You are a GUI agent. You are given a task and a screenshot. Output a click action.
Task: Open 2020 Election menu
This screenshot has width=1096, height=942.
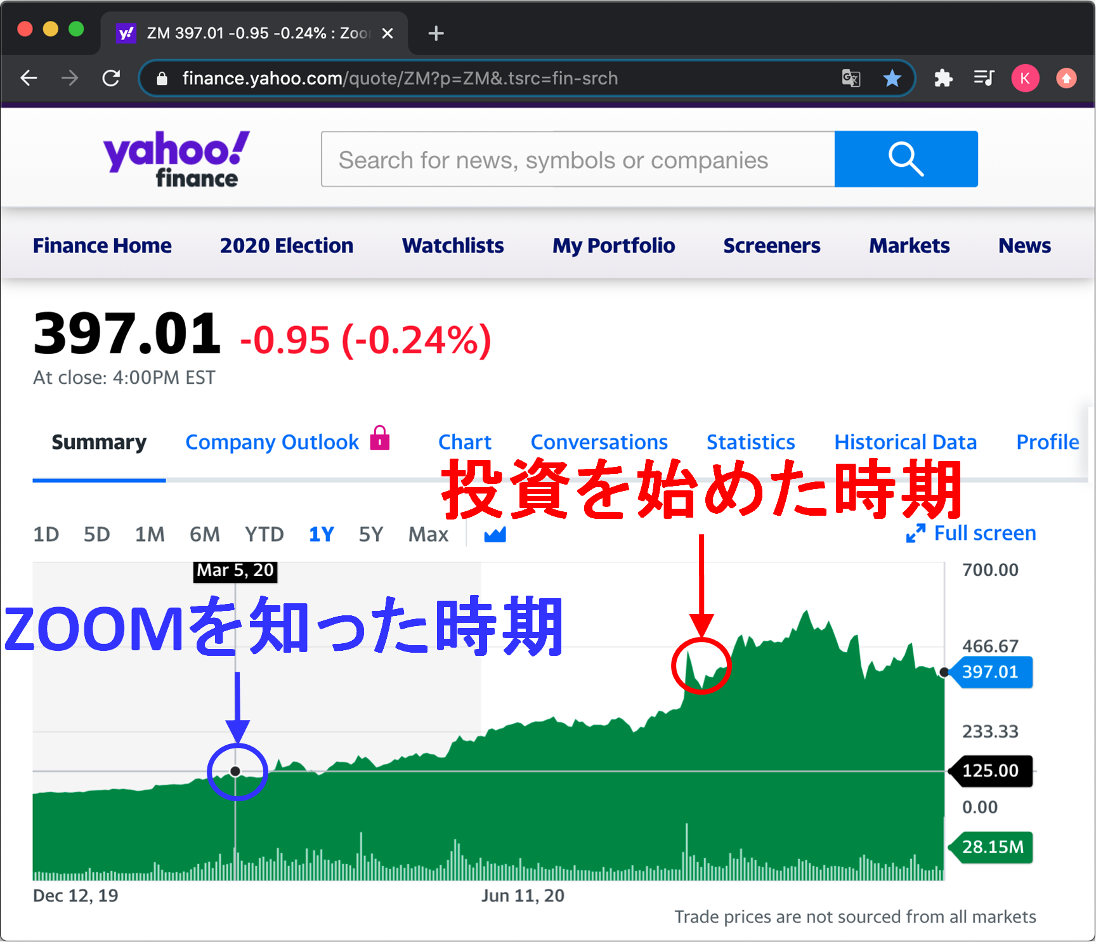[287, 245]
